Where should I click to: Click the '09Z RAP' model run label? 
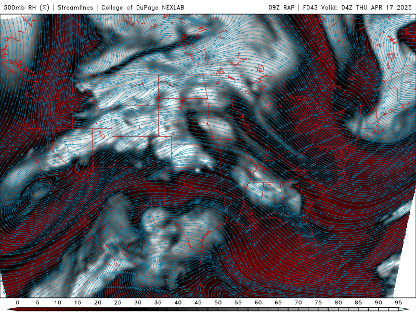pos(281,7)
